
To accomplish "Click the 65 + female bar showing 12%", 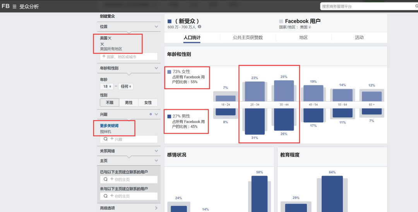I will click(x=372, y=96).
